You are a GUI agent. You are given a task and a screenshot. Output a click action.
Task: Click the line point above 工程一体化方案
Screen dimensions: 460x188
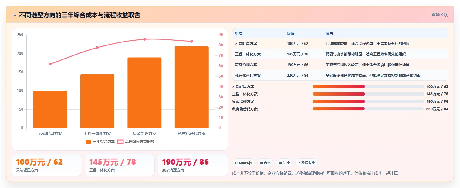tap(97, 48)
